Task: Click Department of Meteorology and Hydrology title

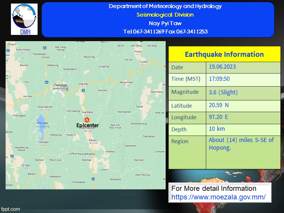Action: [165, 6]
